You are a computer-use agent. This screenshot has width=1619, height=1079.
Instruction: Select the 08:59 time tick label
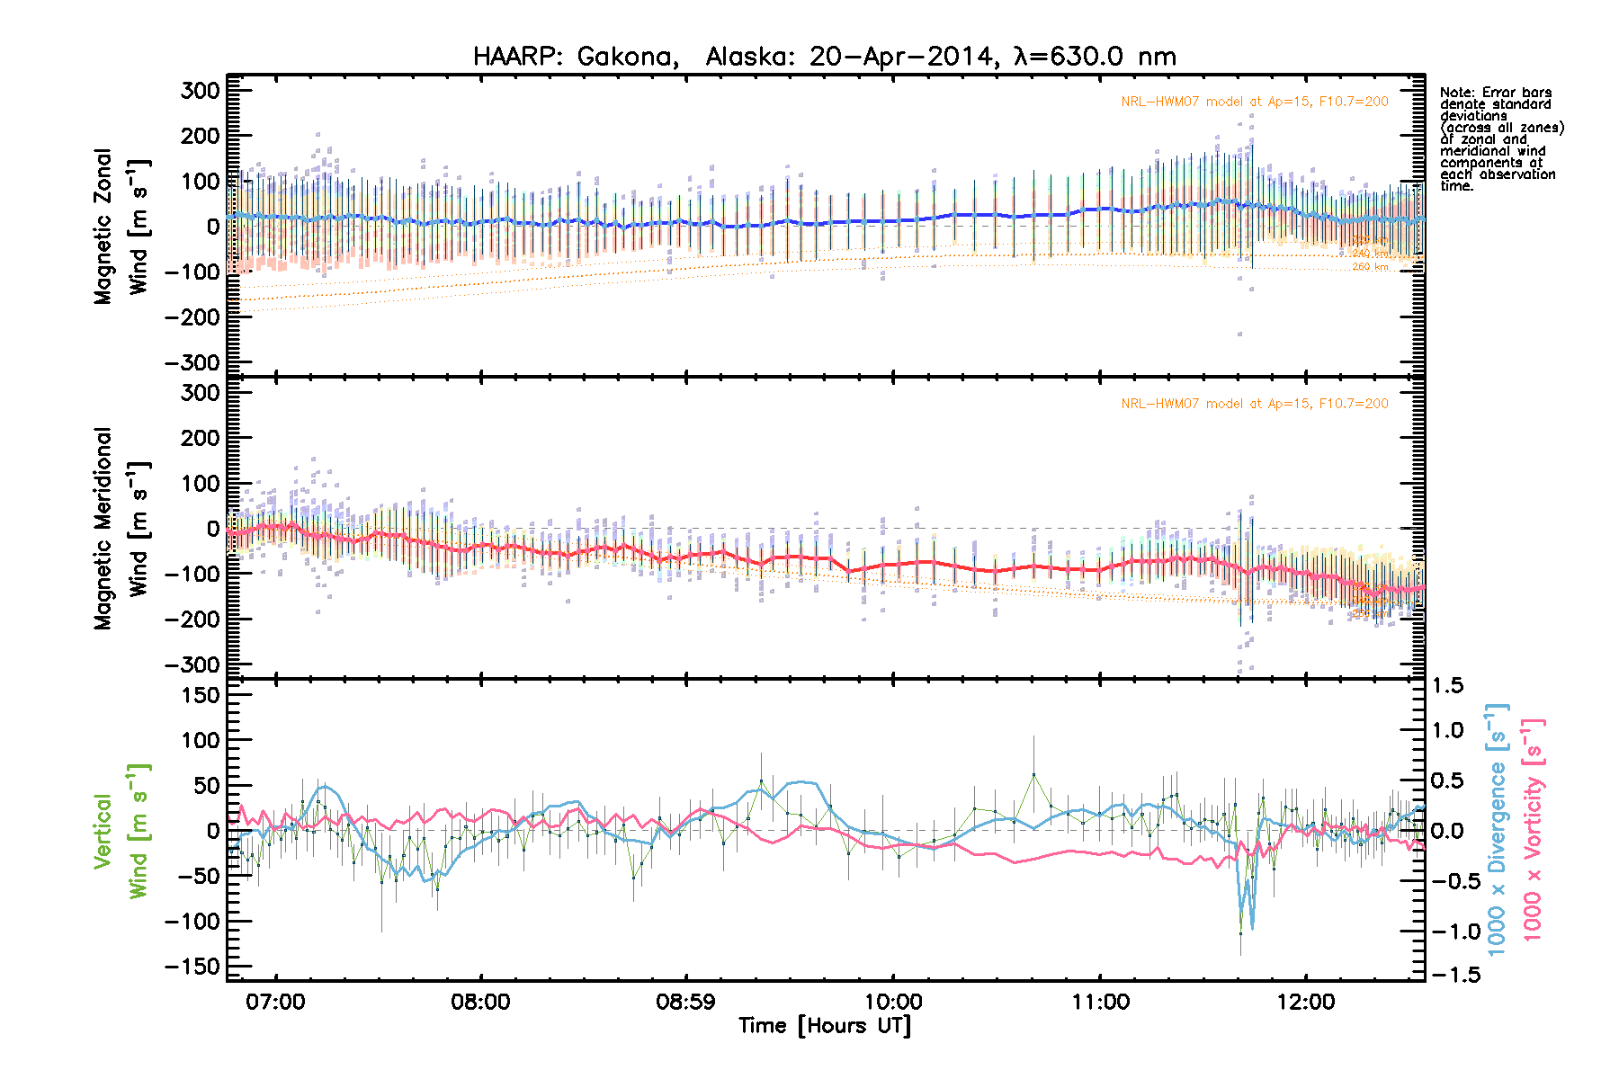coord(685,1003)
